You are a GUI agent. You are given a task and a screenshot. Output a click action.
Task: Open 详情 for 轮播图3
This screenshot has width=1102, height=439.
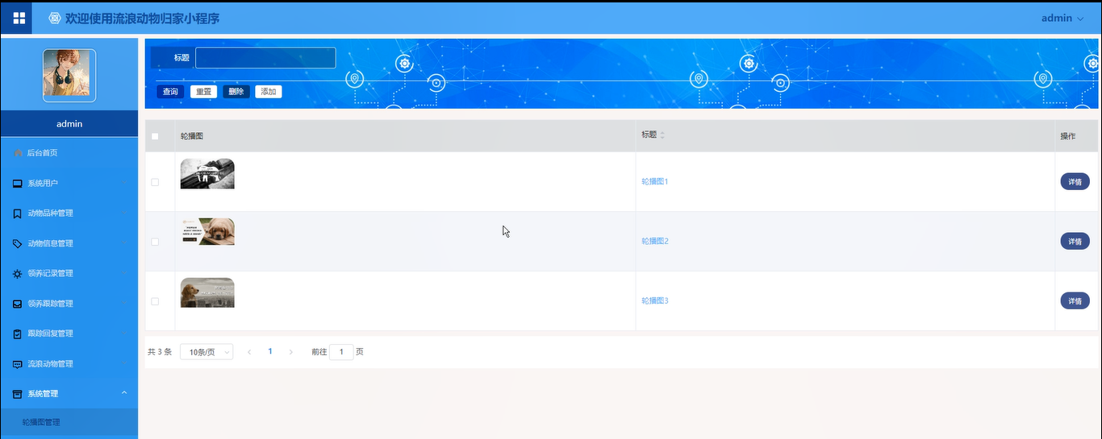1075,301
